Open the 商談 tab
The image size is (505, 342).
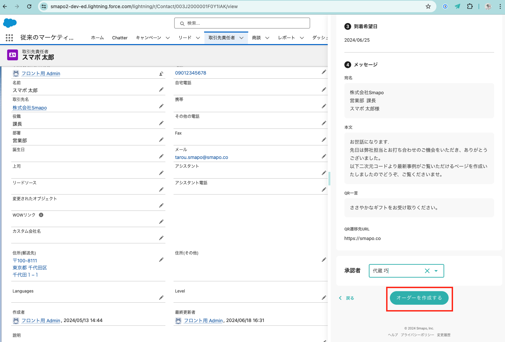click(x=256, y=38)
